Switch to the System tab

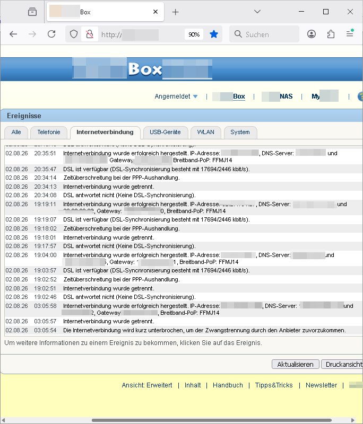point(240,132)
